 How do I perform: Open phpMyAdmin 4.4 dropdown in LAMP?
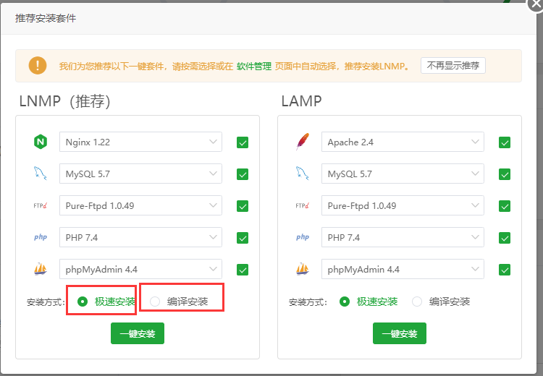[403, 269]
